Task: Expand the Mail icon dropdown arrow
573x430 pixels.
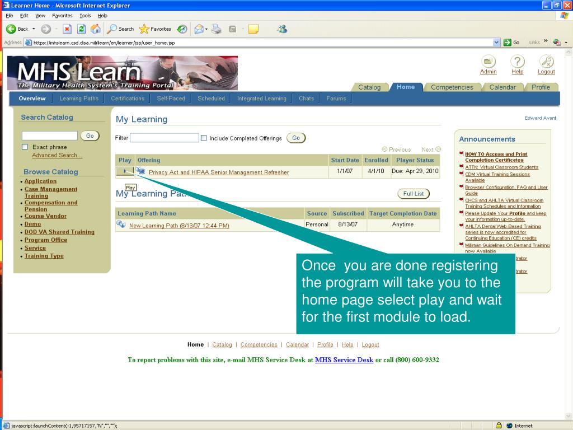Action: coord(206,29)
